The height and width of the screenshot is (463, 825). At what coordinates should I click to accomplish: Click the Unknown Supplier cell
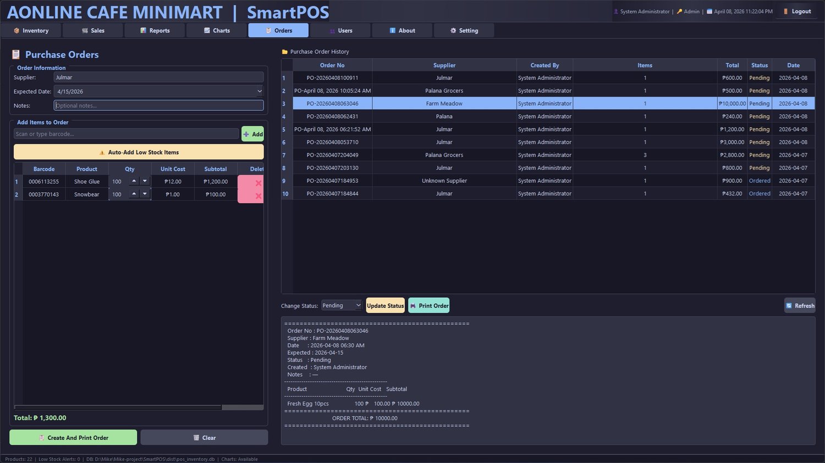click(x=444, y=181)
